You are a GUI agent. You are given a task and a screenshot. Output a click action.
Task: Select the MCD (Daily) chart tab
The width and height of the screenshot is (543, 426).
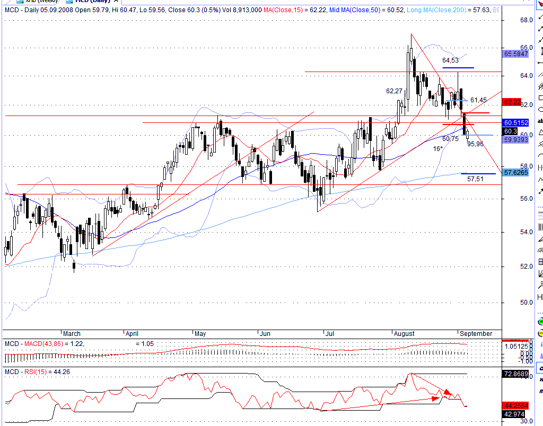(91, 1)
